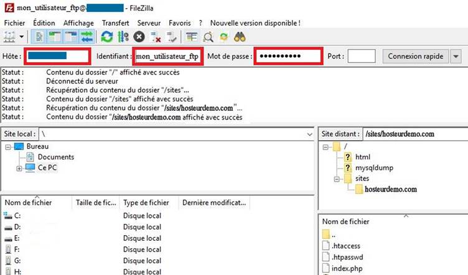The height and width of the screenshot is (275, 468).
Task: Toggle processing of the transfer queue
Action: pos(123,37)
